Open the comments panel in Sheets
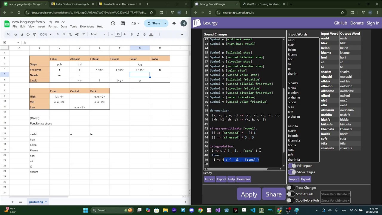The width and height of the screenshot is (382, 215). coord(123,23)
